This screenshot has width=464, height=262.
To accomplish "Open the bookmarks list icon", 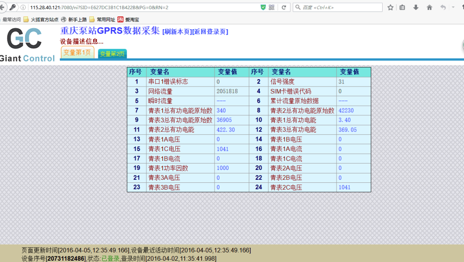I will click(402, 7).
